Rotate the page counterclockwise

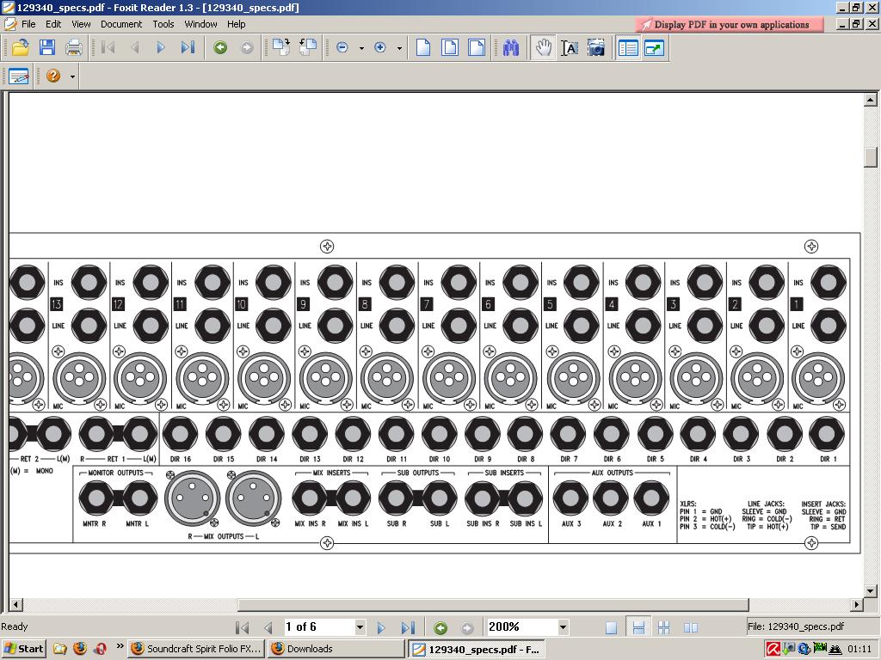(308, 48)
